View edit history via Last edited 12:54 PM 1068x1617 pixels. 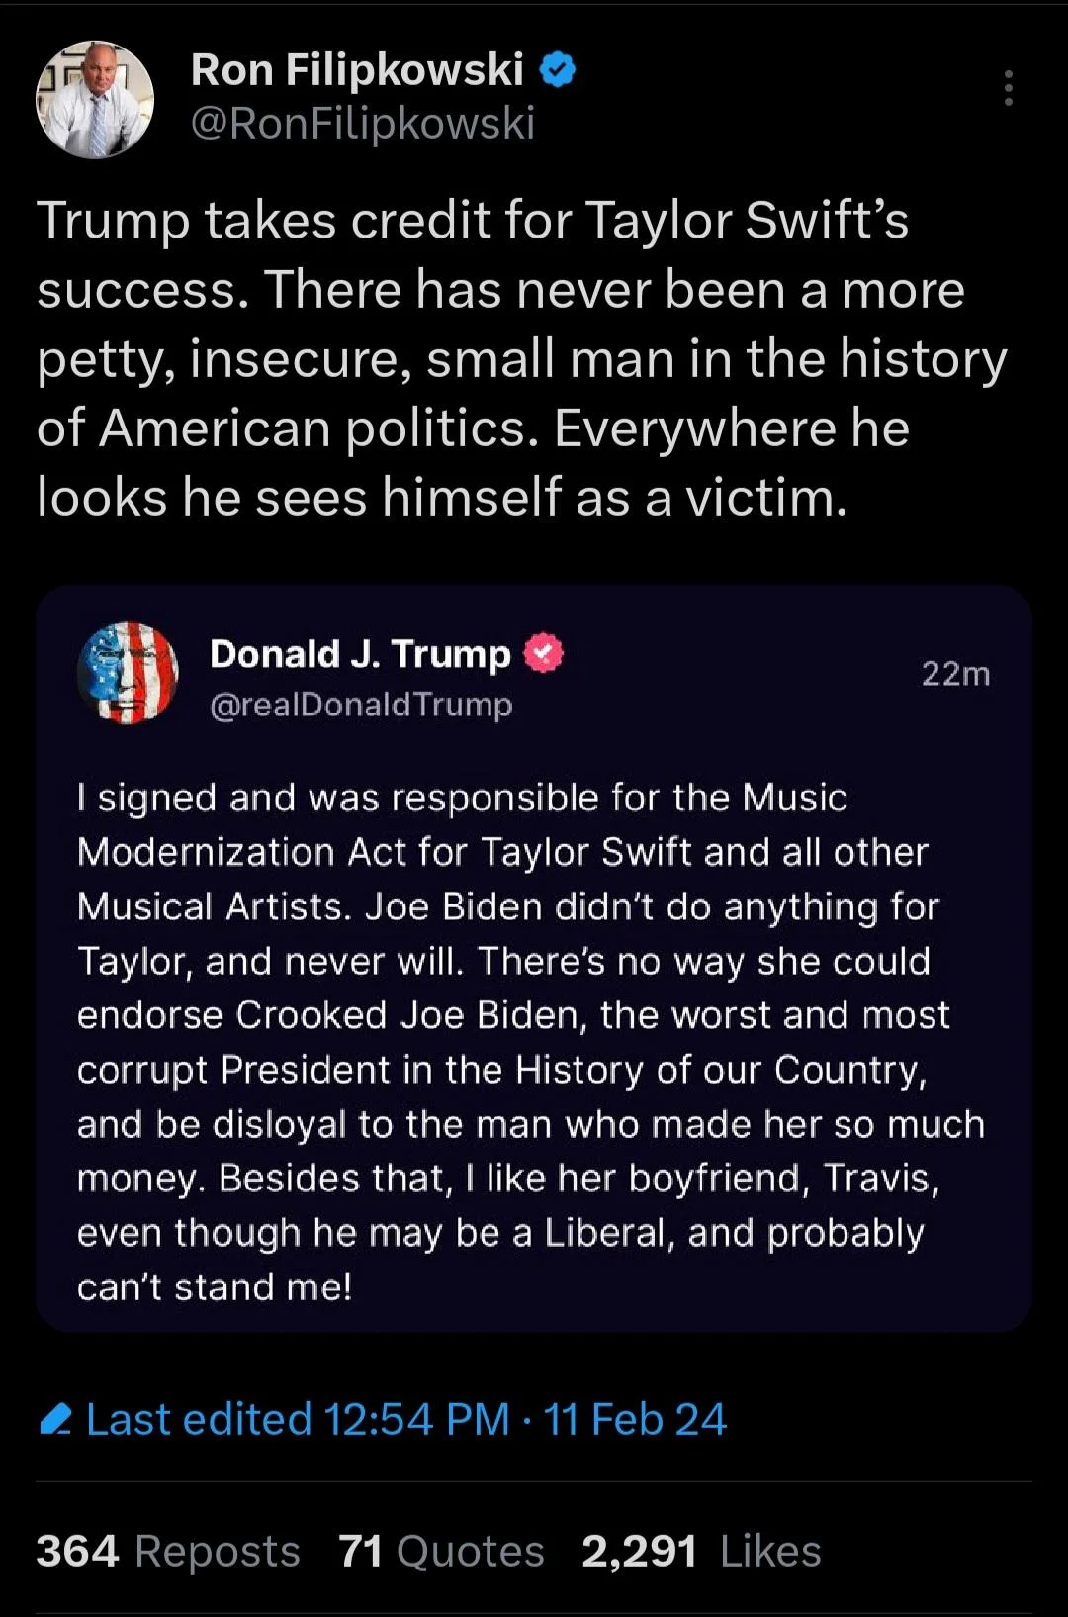pos(297,1419)
